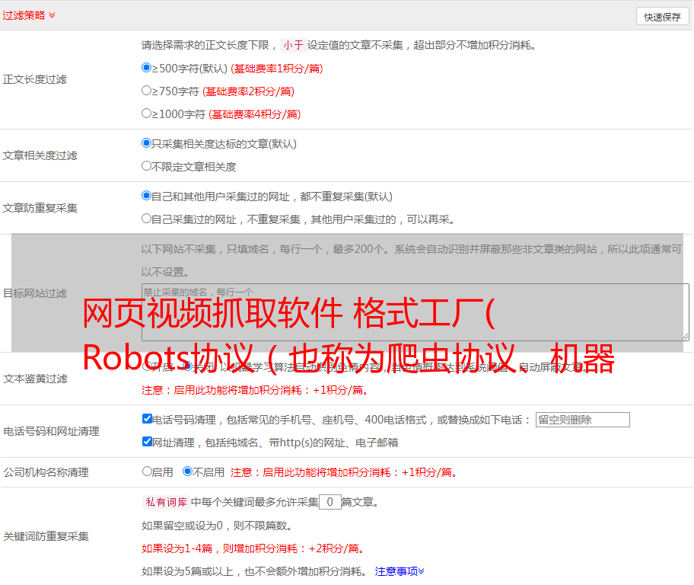The width and height of the screenshot is (694, 585).
Task: Select 不启用 for 公司机构名称清理
Action: (188, 472)
